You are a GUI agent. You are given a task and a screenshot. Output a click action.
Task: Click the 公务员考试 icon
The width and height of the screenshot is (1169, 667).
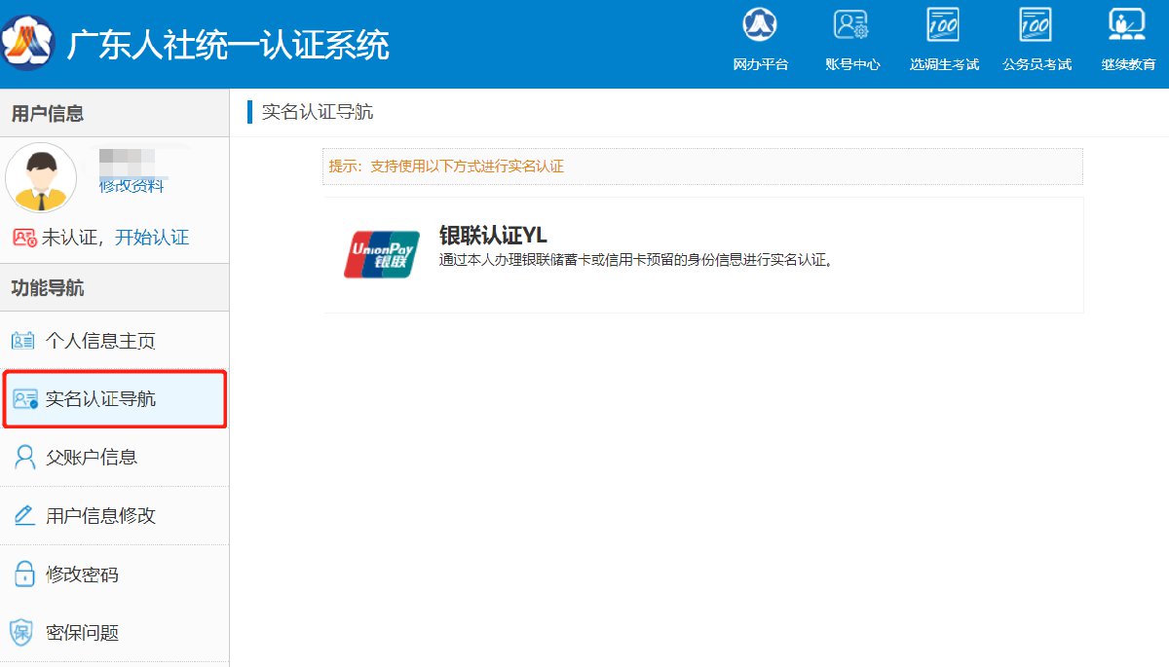[x=1036, y=25]
